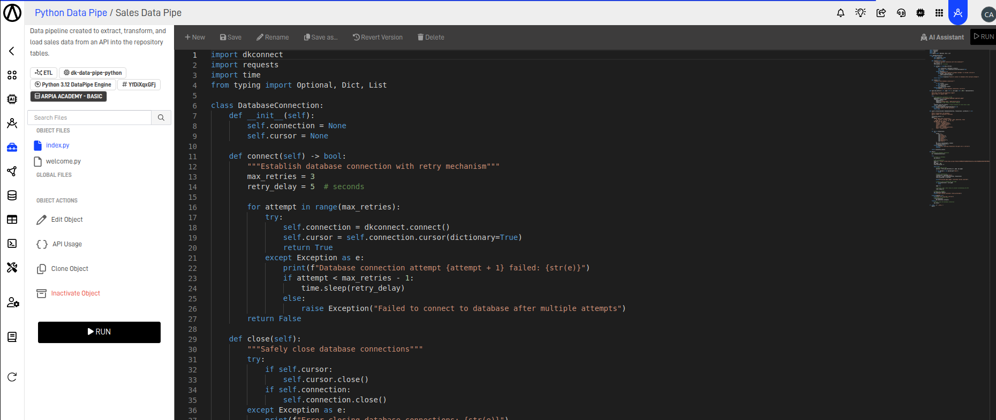Open the apps grid launcher
996x420 pixels.
(939, 13)
